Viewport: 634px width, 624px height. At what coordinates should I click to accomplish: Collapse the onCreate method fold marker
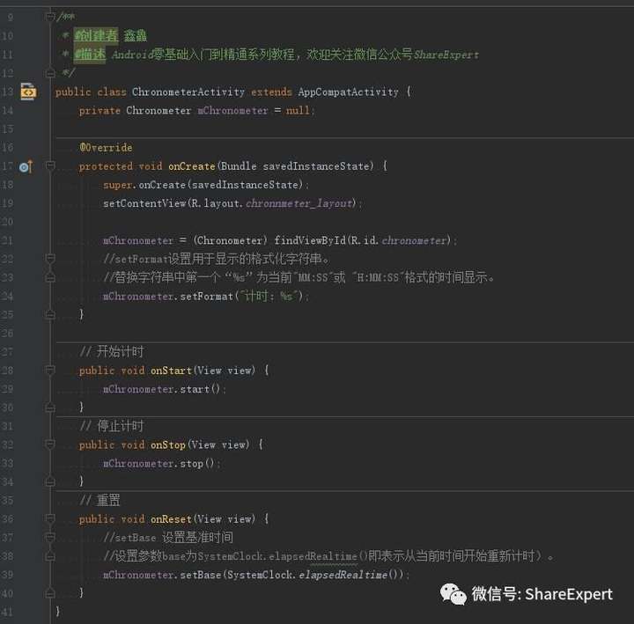[x=50, y=165]
